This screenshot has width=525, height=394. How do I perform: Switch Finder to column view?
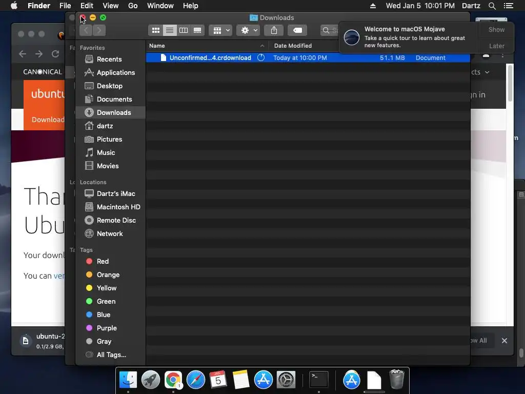pos(184,30)
